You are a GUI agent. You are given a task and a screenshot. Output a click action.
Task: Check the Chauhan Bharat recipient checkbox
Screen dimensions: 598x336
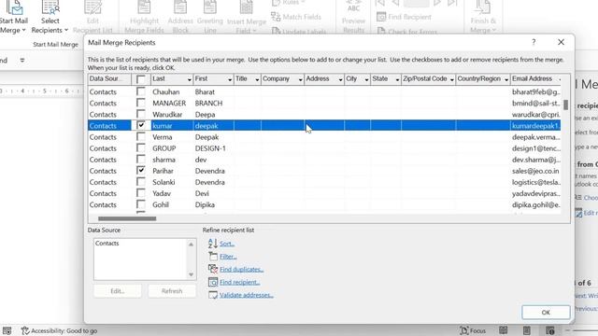pyautogui.click(x=141, y=91)
